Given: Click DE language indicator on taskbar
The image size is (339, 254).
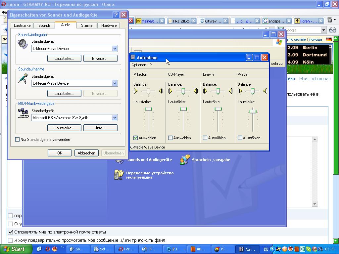Looking at the screenshot, I should [x=266, y=249].
